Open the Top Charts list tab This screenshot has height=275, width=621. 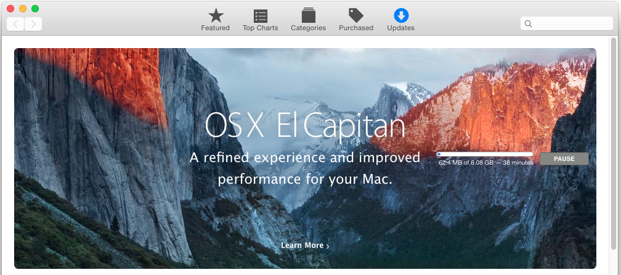click(x=260, y=20)
